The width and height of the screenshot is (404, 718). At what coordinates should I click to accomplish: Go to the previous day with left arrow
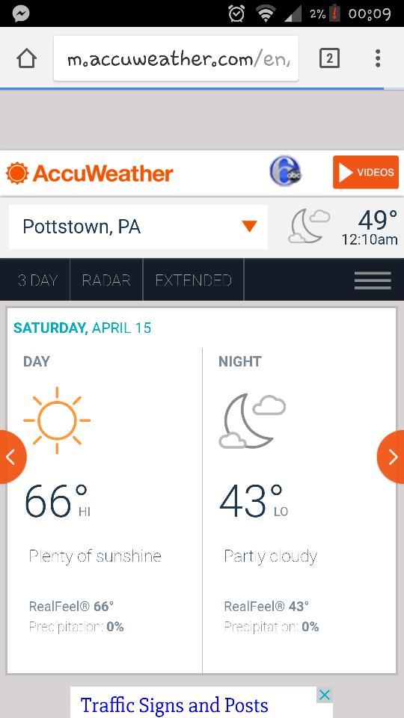click(x=11, y=457)
